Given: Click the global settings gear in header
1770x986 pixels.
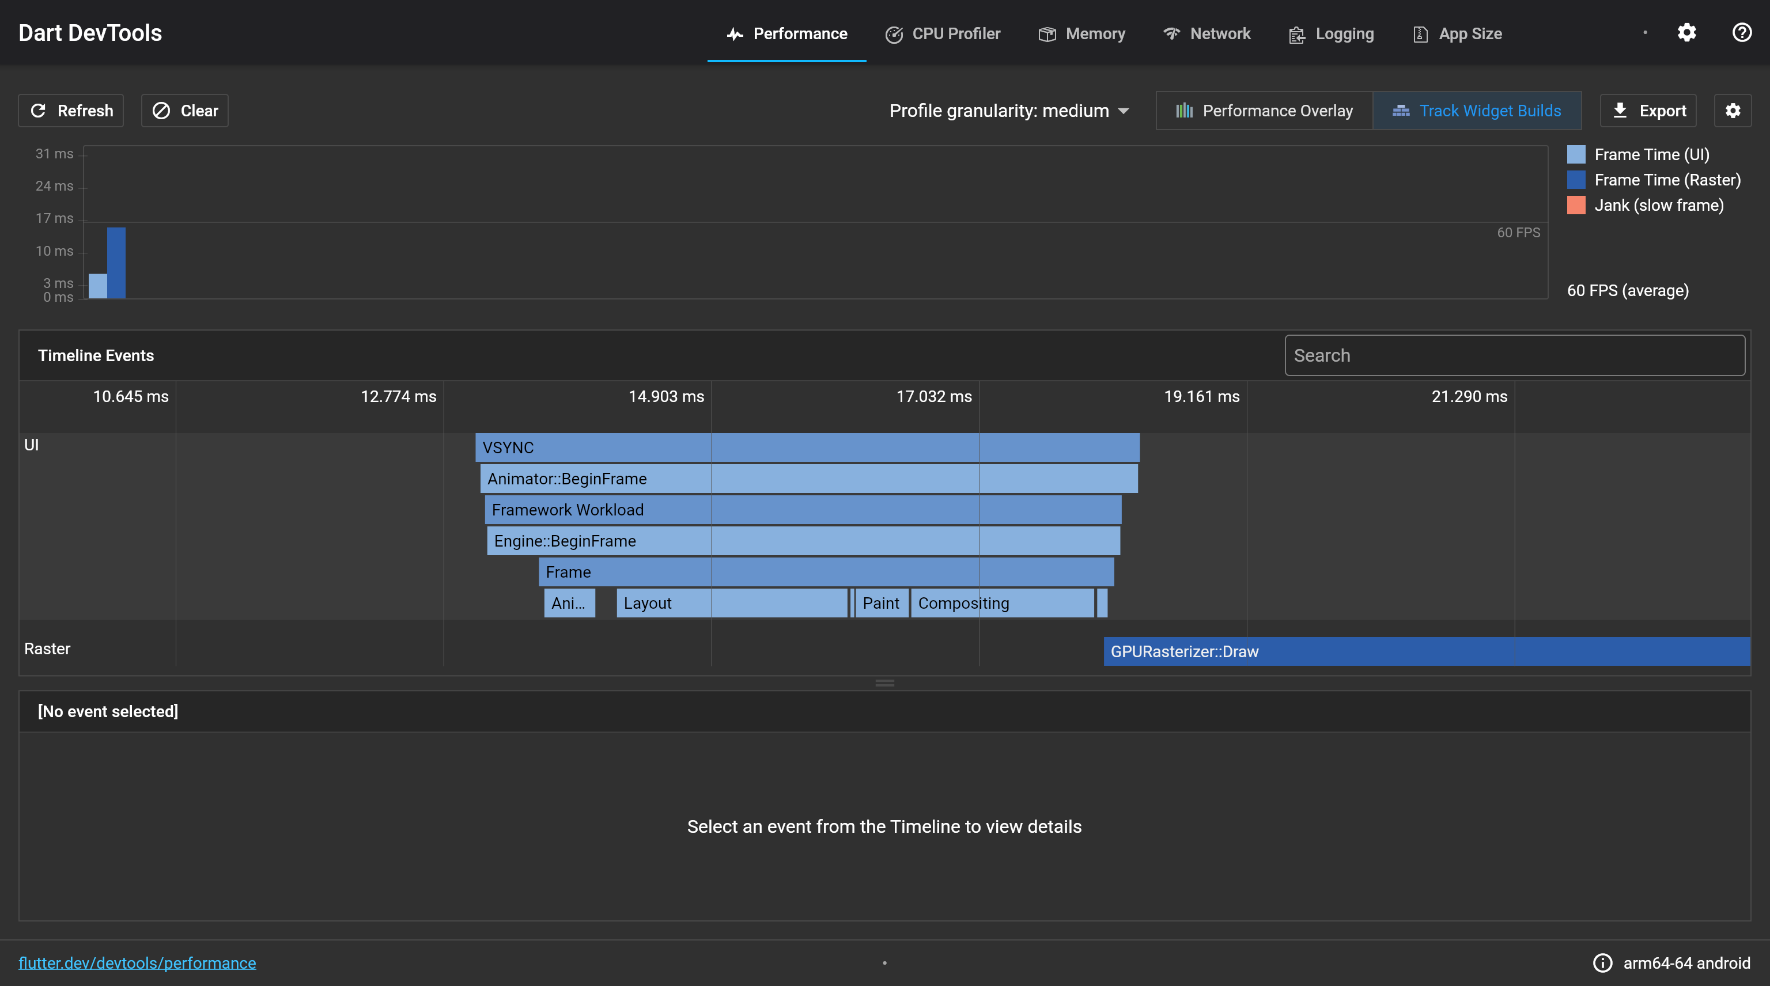Looking at the screenshot, I should point(1686,33).
